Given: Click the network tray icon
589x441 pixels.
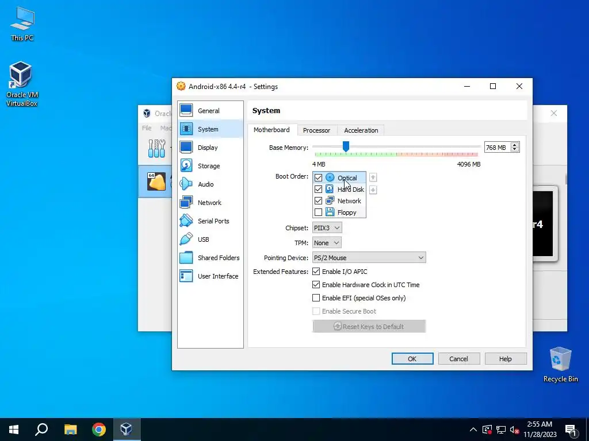Looking at the screenshot, I should point(501,430).
